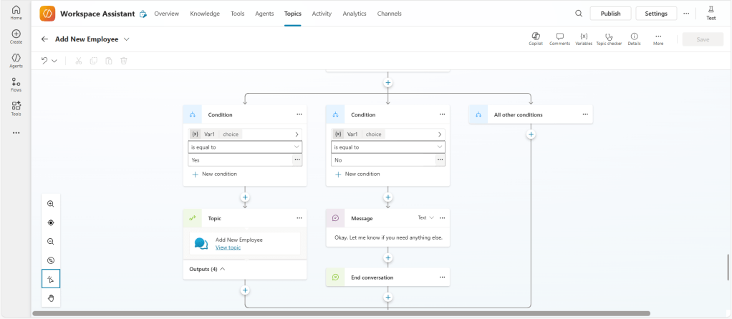Open topic Details
Screen dimensions: 732x319
click(634, 36)
